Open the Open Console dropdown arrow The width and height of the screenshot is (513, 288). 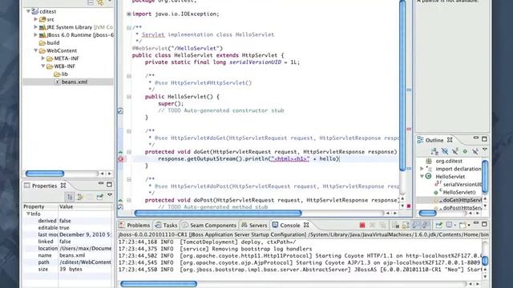point(469,226)
